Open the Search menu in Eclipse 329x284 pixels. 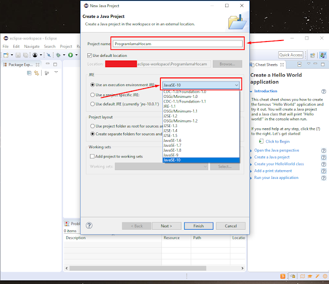(49, 47)
